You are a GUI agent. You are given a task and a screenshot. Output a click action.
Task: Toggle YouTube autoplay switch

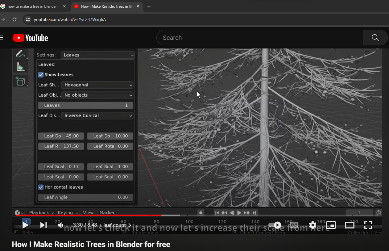tap(275, 225)
